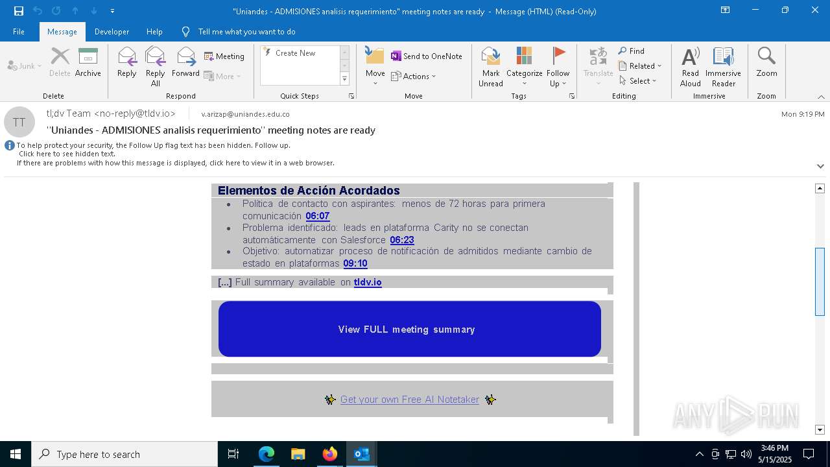The width and height of the screenshot is (830, 467).
Task: Expand the message header chevron
Action: tap(820, 166)
